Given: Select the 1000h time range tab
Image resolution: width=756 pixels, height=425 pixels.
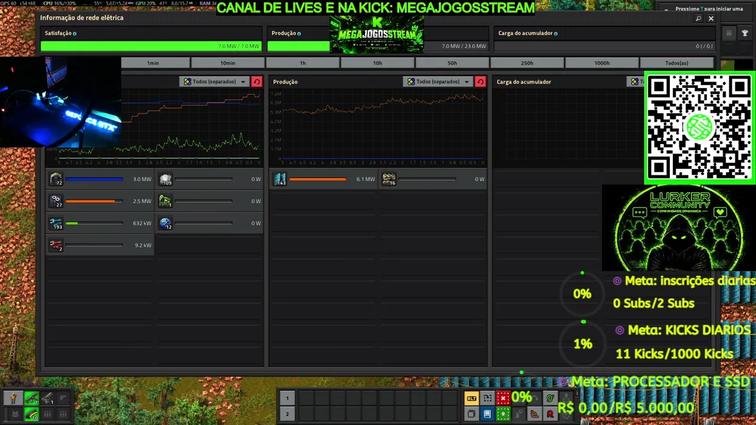Looking at the screenshot, I should click(602, 63).
